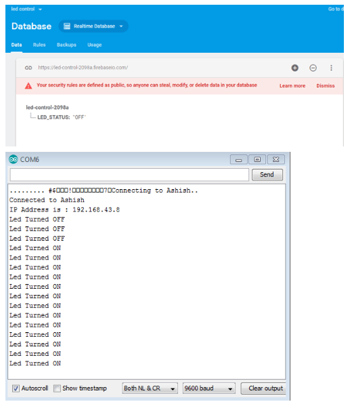The height and width of the screenshot is (404, 352).
Task: Enable the Show timestamp checkbox
Action: click(x=57, y=388)
